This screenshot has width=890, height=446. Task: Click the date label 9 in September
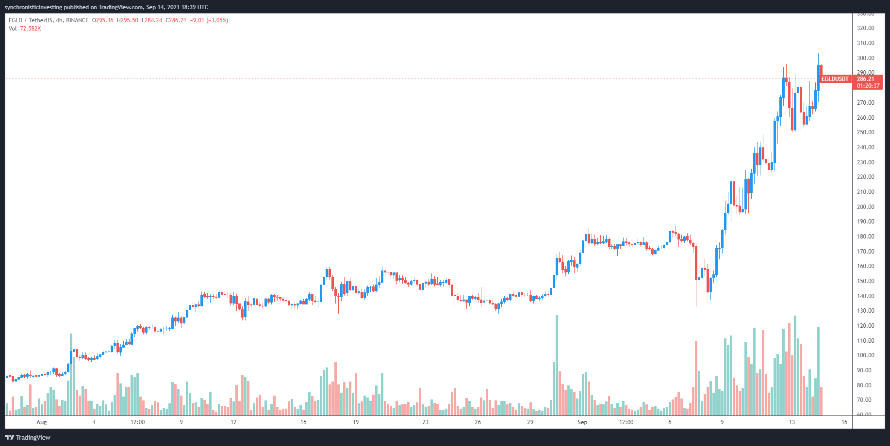tap(722, 422)
